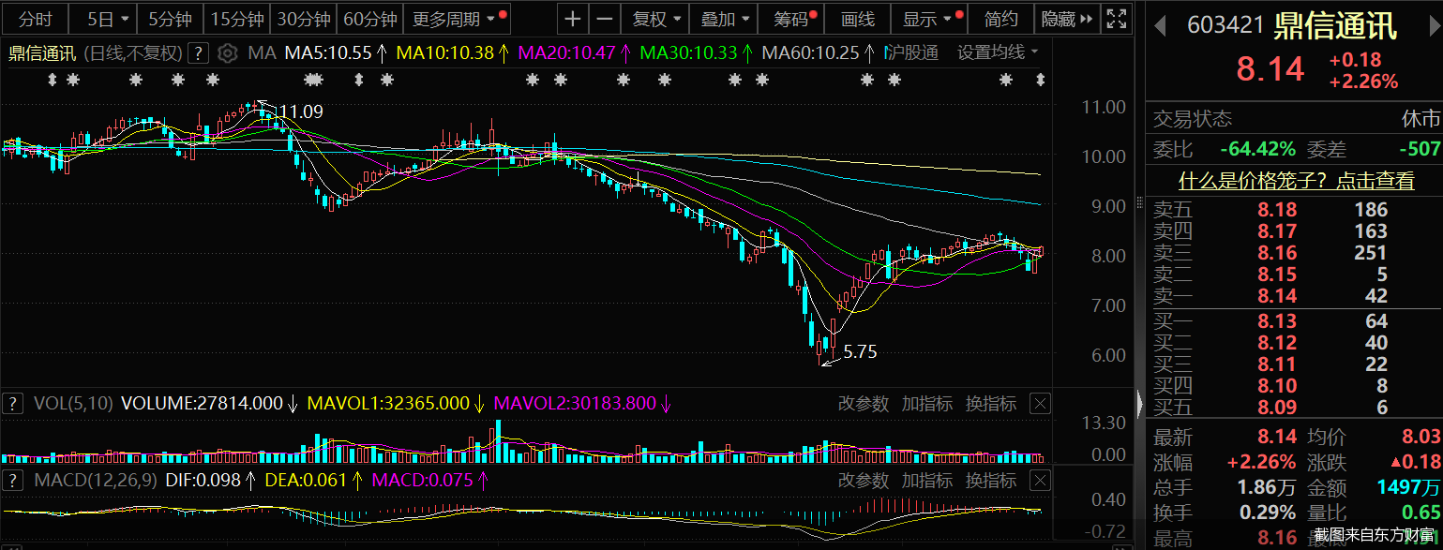Click the 鼎信通讯 stock name in the quote panel
The width and height of the screenshot is (1443, 550).
tap(1335, 25)
